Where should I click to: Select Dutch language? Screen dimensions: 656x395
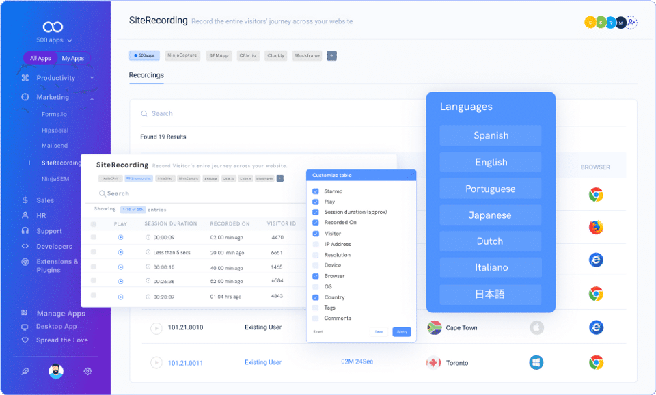[x=491, y=241]
